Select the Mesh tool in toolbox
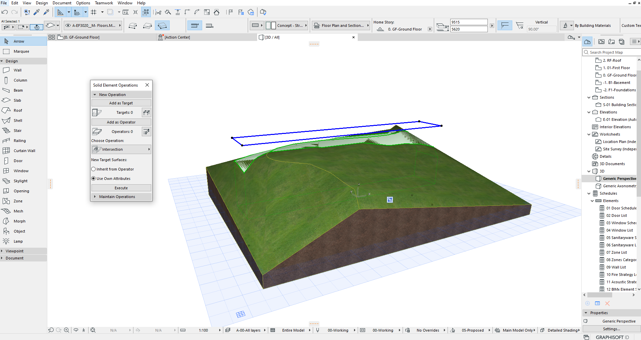This screenshot has width=641, height=340. pos(18,211)
